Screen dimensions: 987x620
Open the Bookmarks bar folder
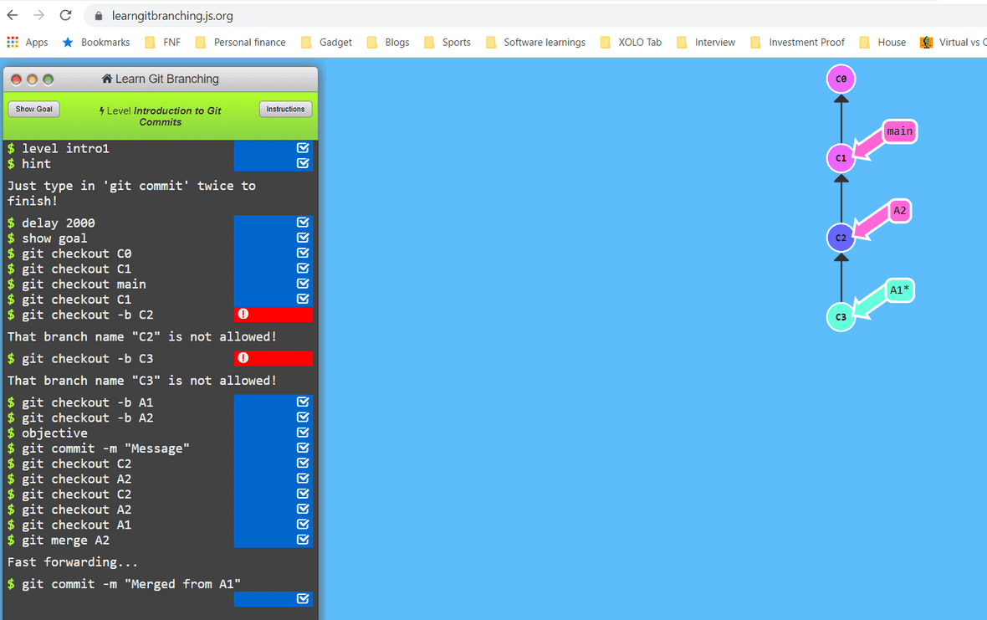96,43
